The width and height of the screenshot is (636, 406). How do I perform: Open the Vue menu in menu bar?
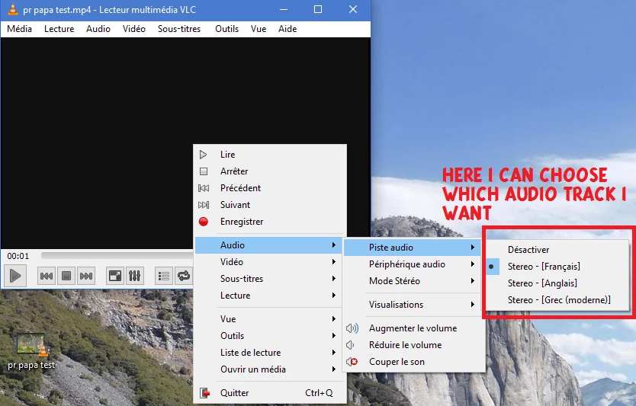[x=259, y=29]
